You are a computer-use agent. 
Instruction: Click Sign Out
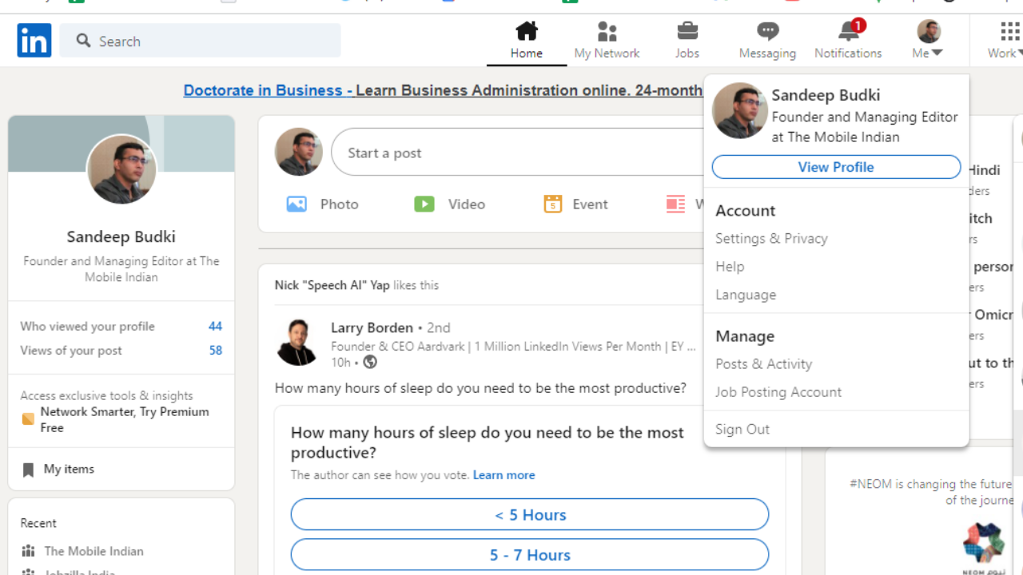tap(742, 430)
